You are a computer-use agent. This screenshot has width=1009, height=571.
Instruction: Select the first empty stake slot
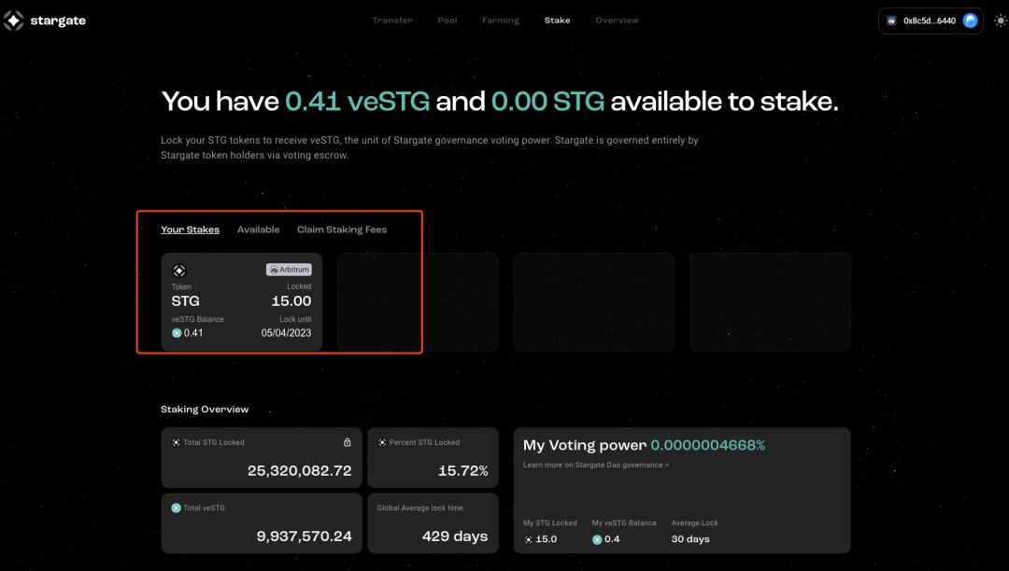click(417, 301)
